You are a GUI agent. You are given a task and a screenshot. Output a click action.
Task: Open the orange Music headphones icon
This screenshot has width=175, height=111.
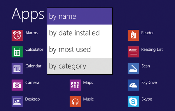[x=75, y=102]
